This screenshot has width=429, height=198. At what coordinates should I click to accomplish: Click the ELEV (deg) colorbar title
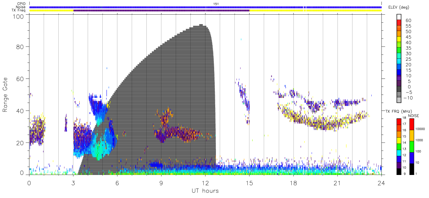(399, 7)
